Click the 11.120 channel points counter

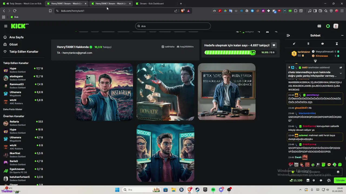(x=296, y=180)
